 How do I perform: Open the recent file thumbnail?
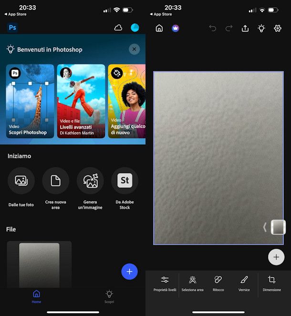[39, 265]
